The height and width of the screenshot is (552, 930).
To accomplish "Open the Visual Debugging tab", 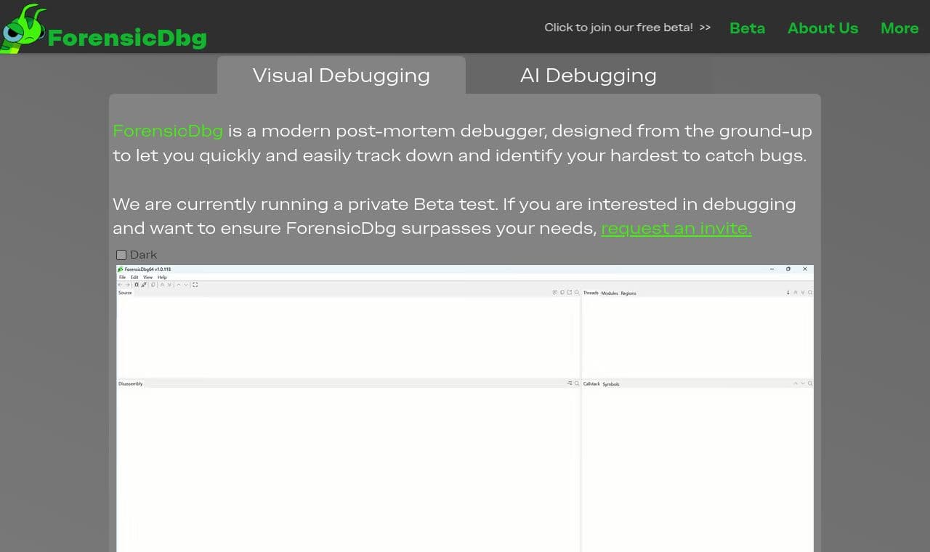I will point(341,76).
